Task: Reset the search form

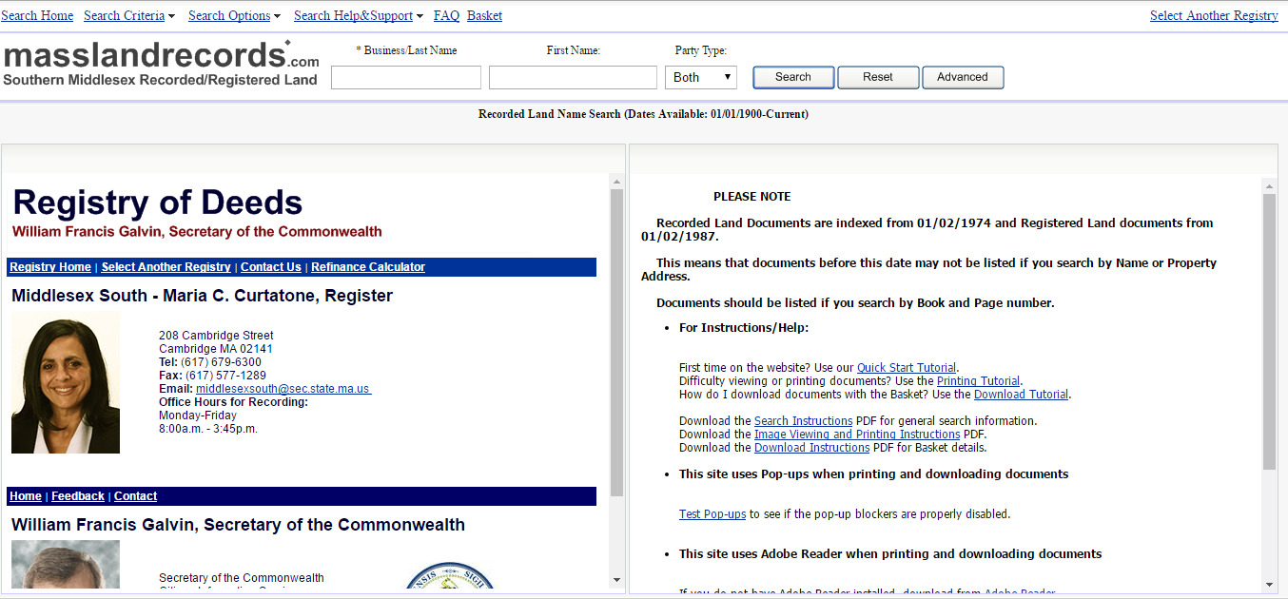Action: pyautogui.click(x=877, y=77)
